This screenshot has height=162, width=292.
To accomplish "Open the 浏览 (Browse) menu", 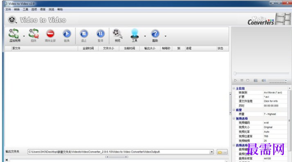I will (52, 9).
